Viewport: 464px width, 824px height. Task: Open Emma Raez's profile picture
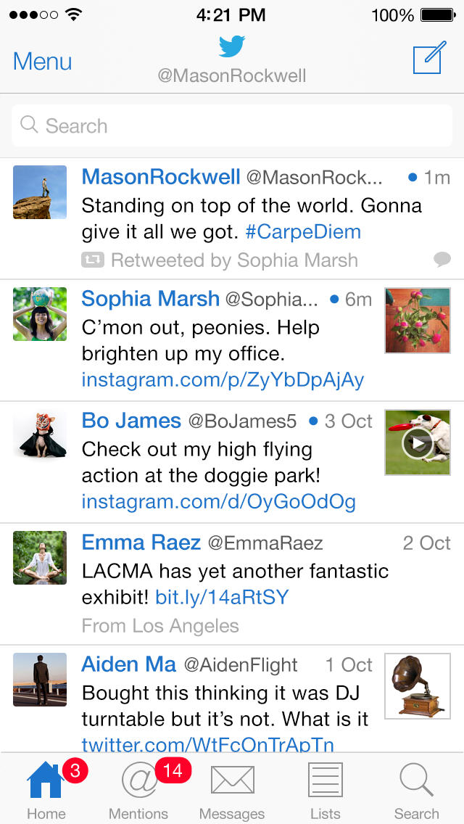40,558
